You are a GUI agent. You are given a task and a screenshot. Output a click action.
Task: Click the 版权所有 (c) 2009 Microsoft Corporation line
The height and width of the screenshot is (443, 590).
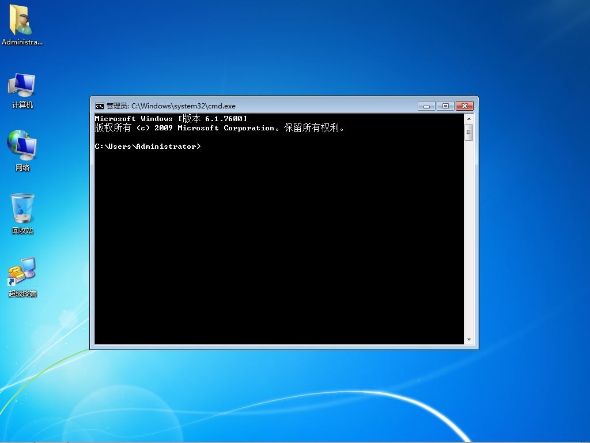point(220,128)
